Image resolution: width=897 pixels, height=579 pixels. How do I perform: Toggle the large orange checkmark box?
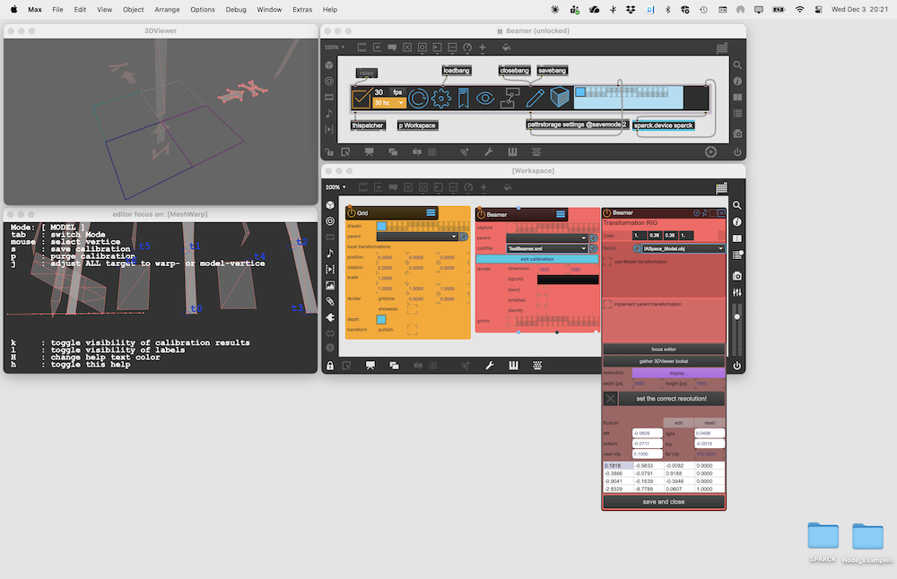click(x=361, y=98)
